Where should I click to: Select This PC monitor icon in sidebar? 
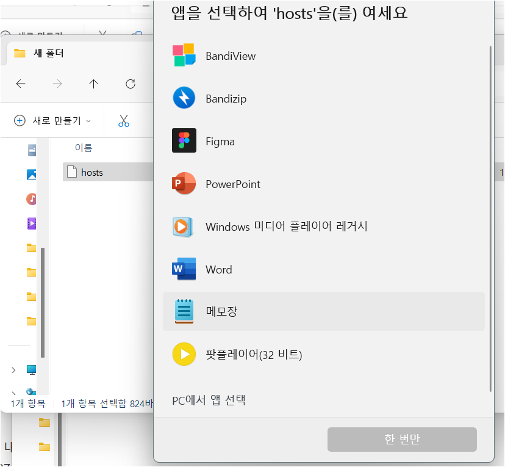coord(32,370)
